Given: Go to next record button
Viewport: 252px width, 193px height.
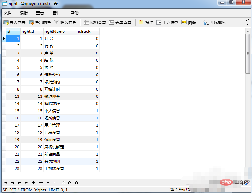Looking at the screenshot, I should 19,182.
